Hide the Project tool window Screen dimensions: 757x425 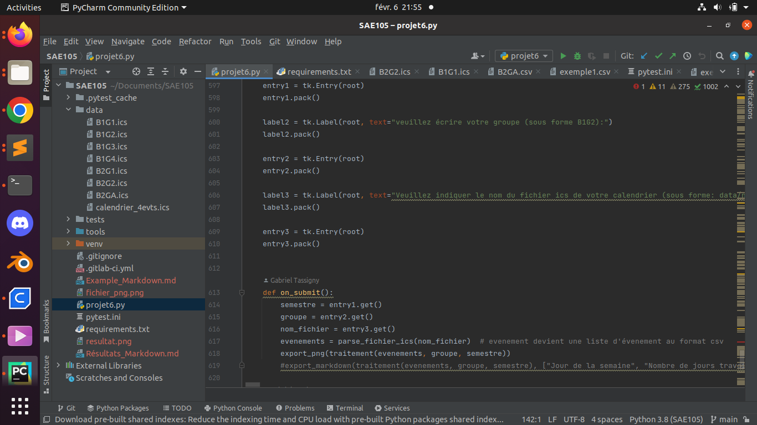197,71
